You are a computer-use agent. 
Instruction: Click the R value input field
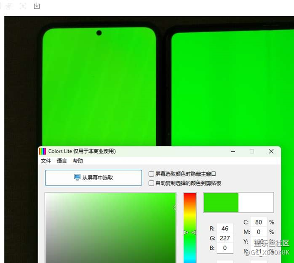coord(225,229)
